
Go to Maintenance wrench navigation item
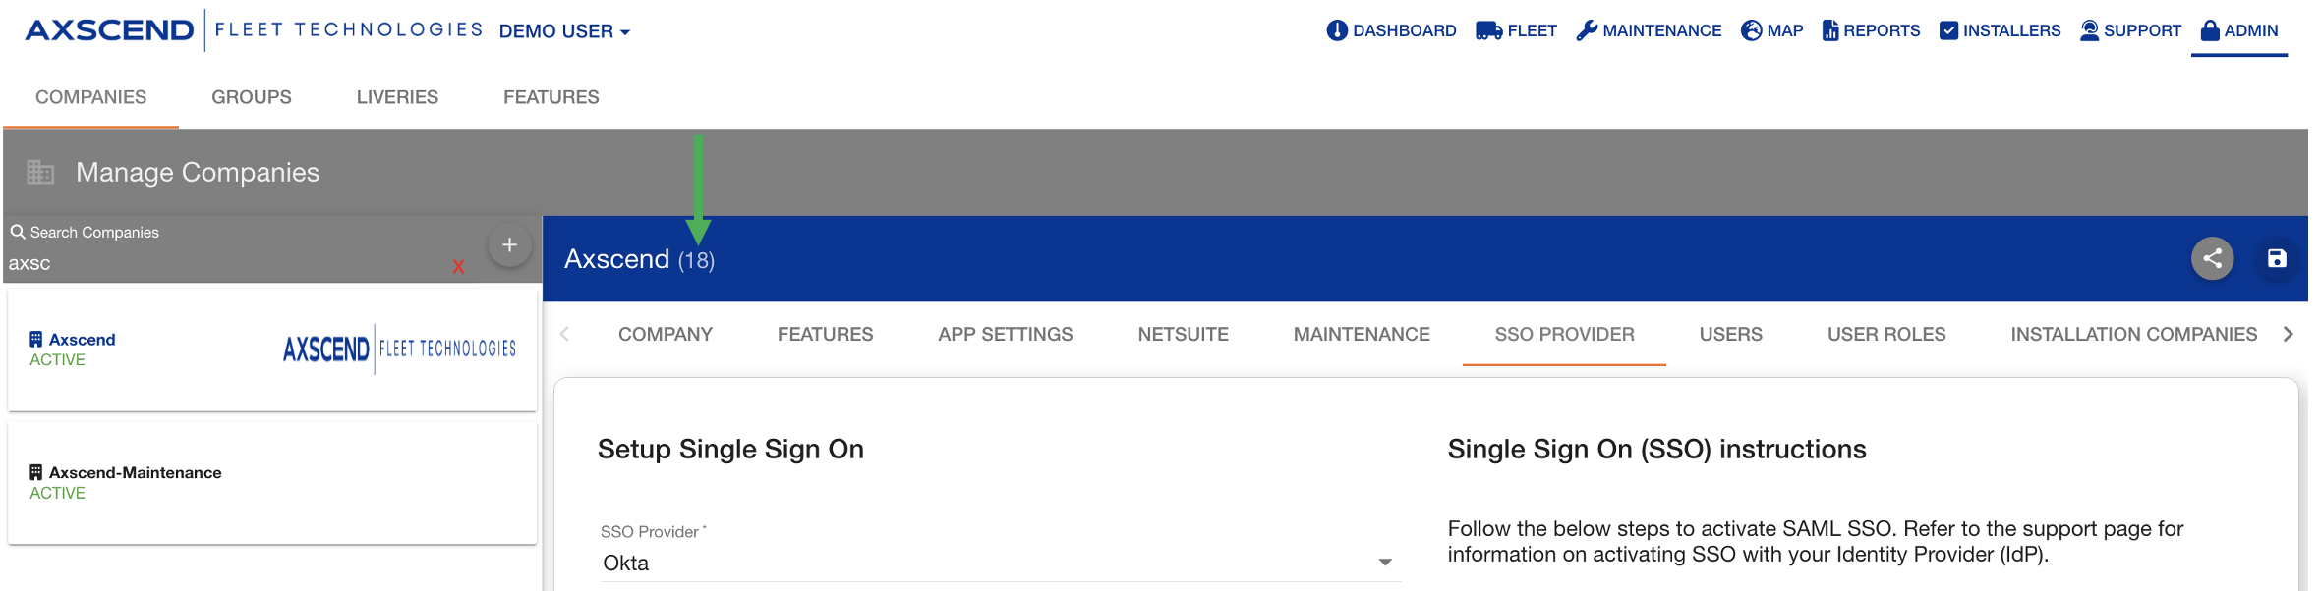(x=1649, y=30)
